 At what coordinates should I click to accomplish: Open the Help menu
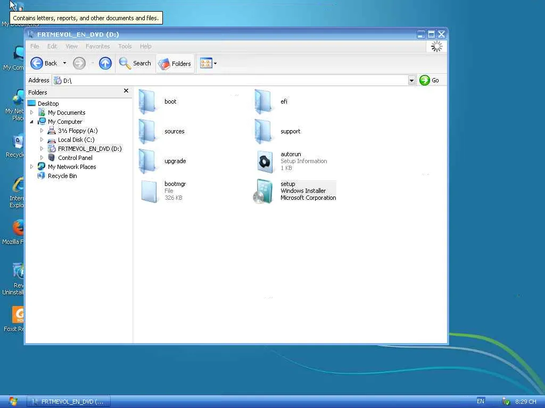(146, 46)
